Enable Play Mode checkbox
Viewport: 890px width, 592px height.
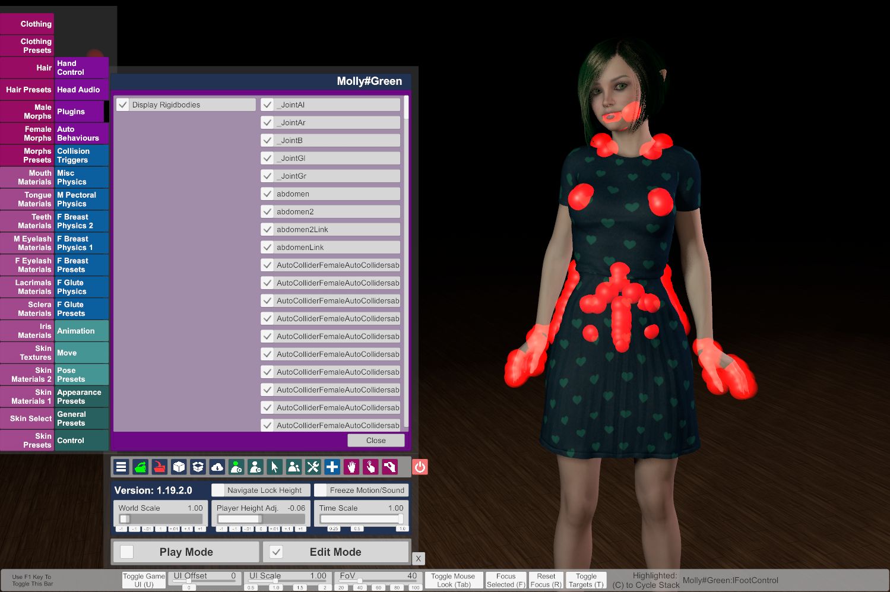coord(126,552)
